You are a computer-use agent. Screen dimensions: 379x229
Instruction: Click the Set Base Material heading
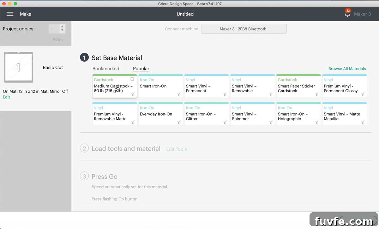(x=117, y=58)
